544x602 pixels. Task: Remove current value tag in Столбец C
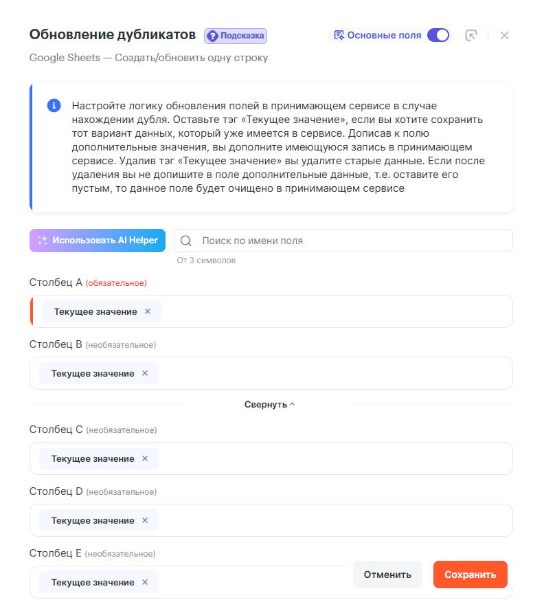[145, 458]
